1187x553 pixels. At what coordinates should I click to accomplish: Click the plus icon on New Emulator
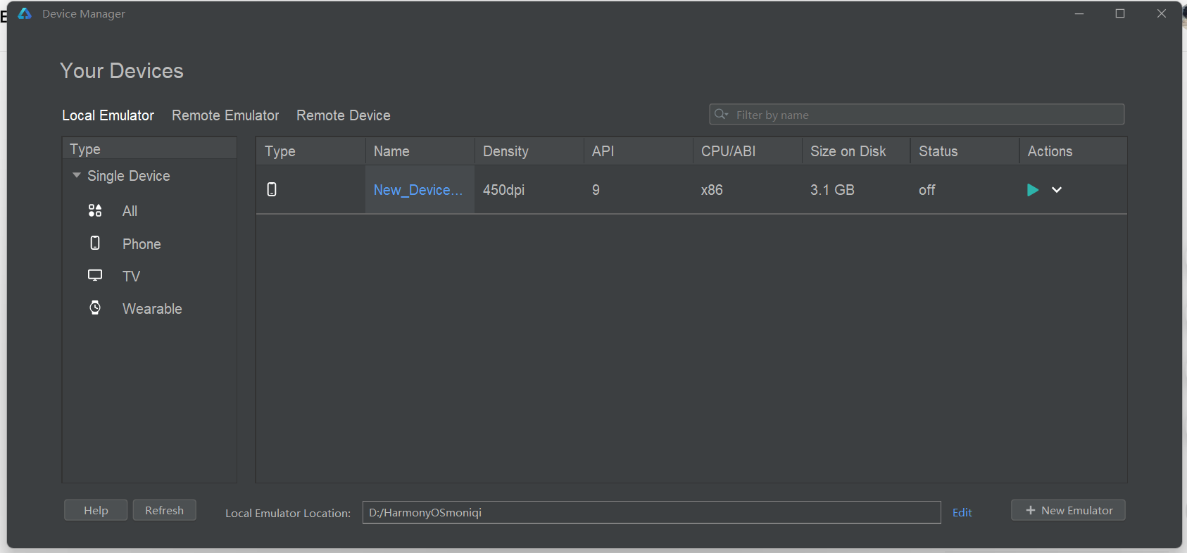[x=1031, y=510]
